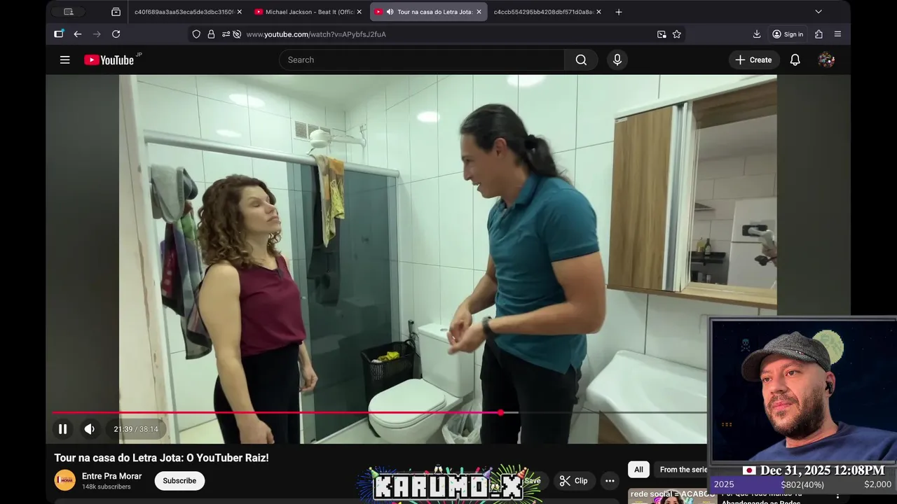Focus the YouTube search field
Viewport: 897px width, 504px height.
[x=422, y=60]
